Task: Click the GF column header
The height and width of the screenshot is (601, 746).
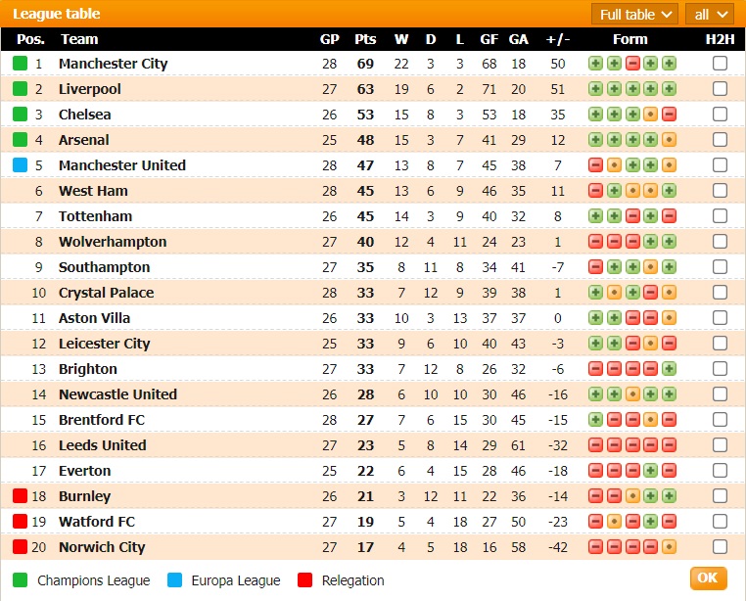Action: click(x=489, y=39)
